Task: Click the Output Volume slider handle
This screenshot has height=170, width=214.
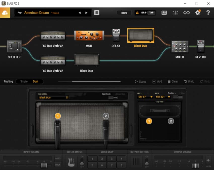Action: coord(195,165)
